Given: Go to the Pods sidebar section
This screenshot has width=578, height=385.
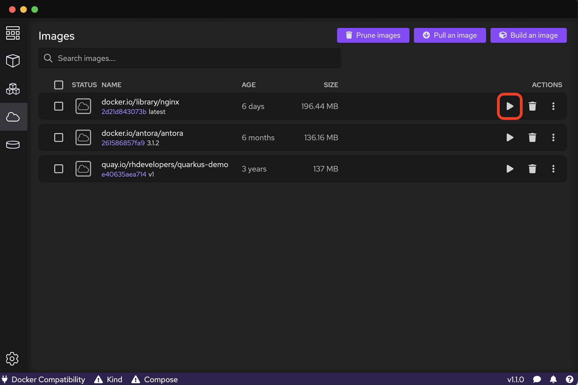Looking at the screenshot, I should [x=13, y=89].
